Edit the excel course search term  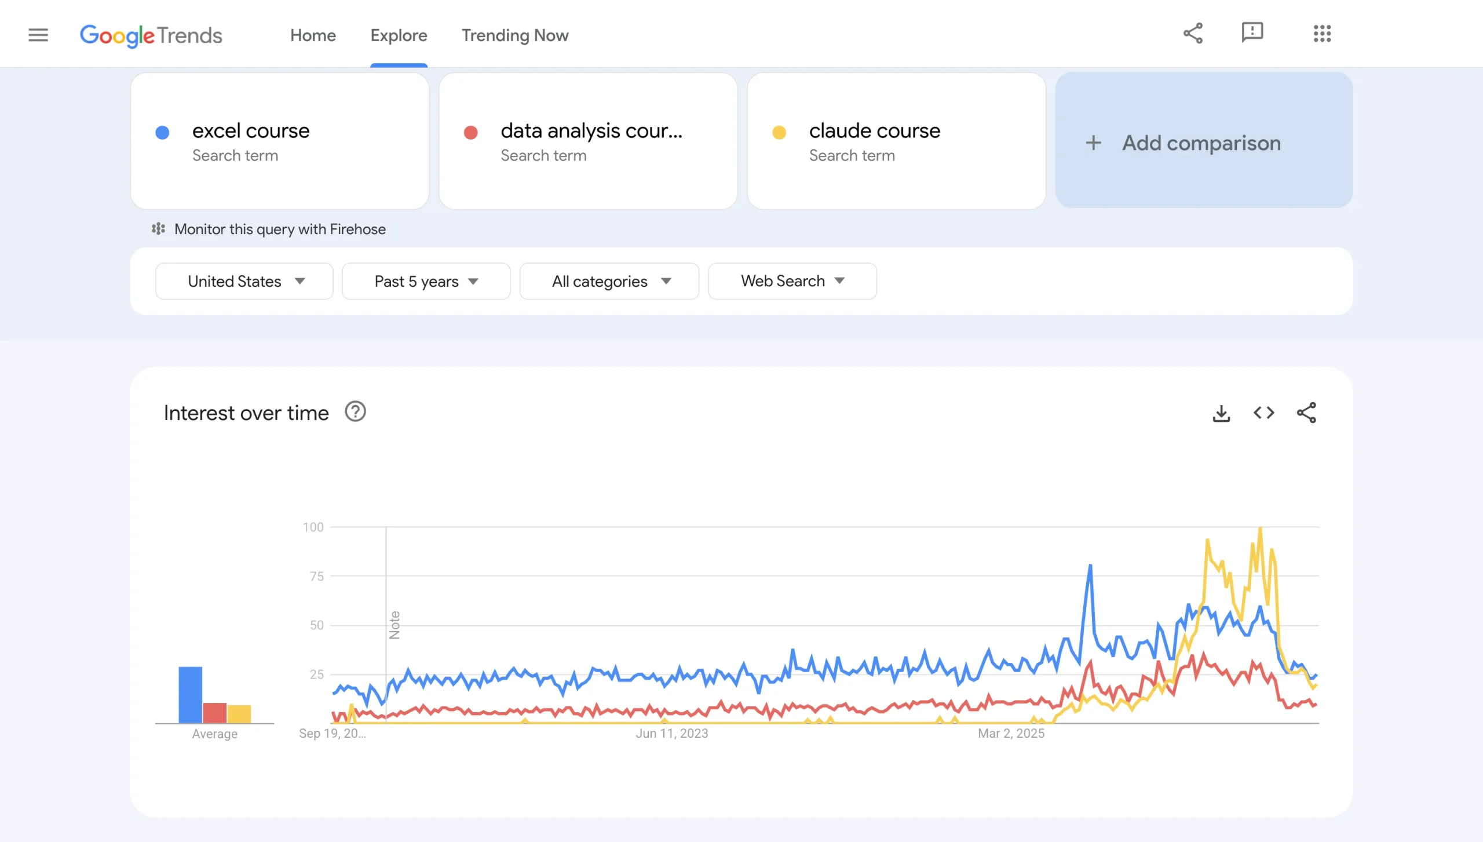[x=280, y=141]
